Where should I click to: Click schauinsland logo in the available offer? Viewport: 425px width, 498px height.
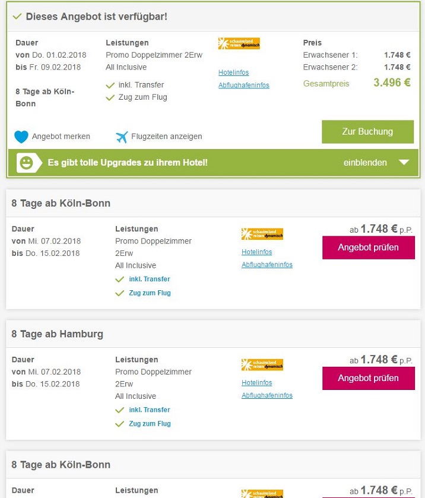[239, 43]
